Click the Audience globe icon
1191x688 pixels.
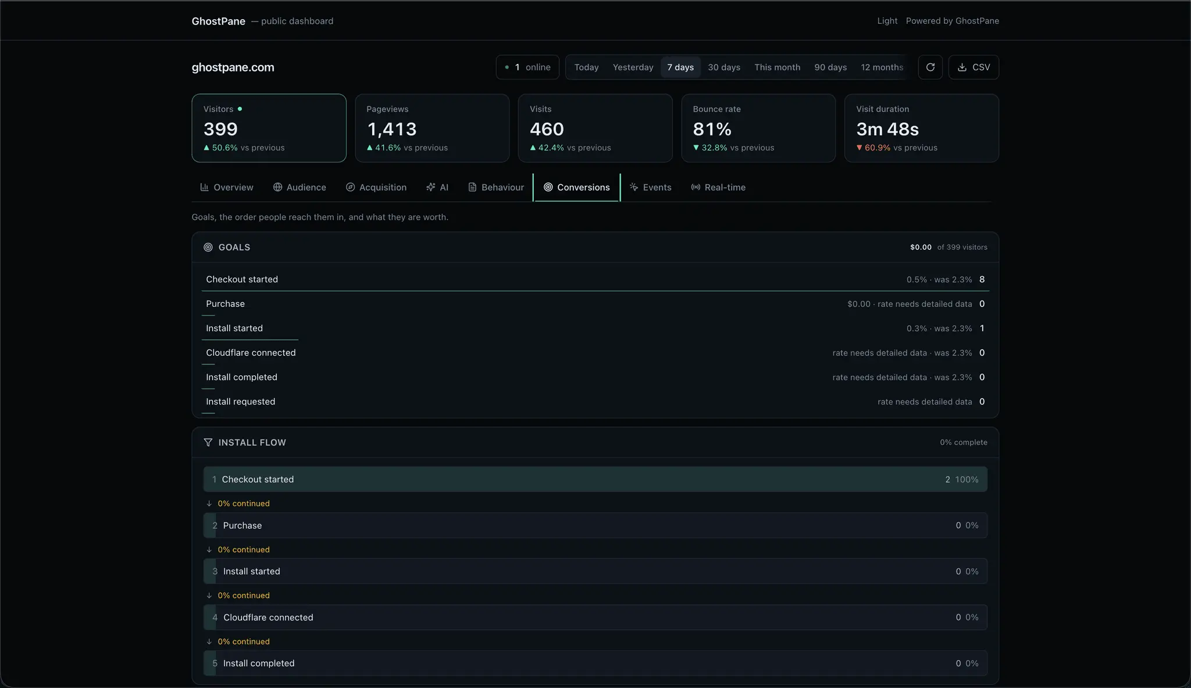tap(277, 187)
